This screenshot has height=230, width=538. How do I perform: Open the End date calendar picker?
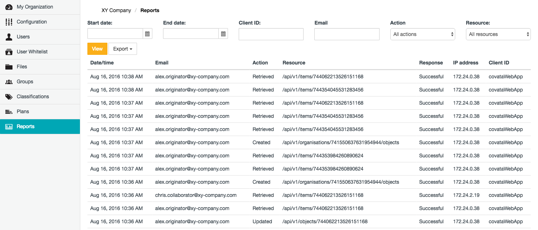223,34
